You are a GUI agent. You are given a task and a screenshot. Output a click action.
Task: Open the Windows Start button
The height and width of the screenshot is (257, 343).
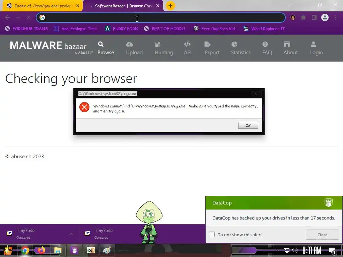[8, 250]
